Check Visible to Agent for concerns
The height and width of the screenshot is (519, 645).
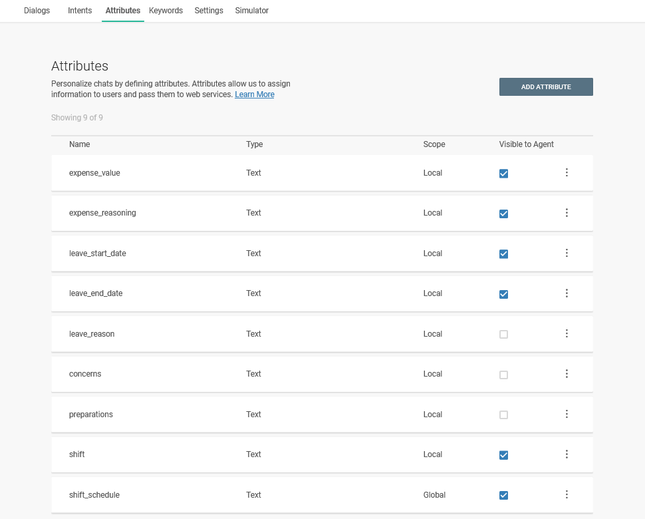tap(503, 375)
